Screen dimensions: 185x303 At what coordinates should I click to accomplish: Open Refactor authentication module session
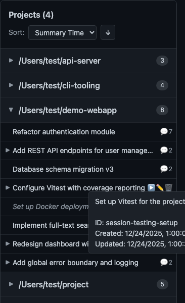point(64,132)
